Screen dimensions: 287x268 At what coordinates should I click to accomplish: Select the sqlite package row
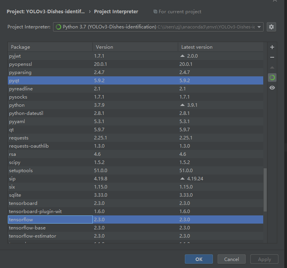coord(135,195)
